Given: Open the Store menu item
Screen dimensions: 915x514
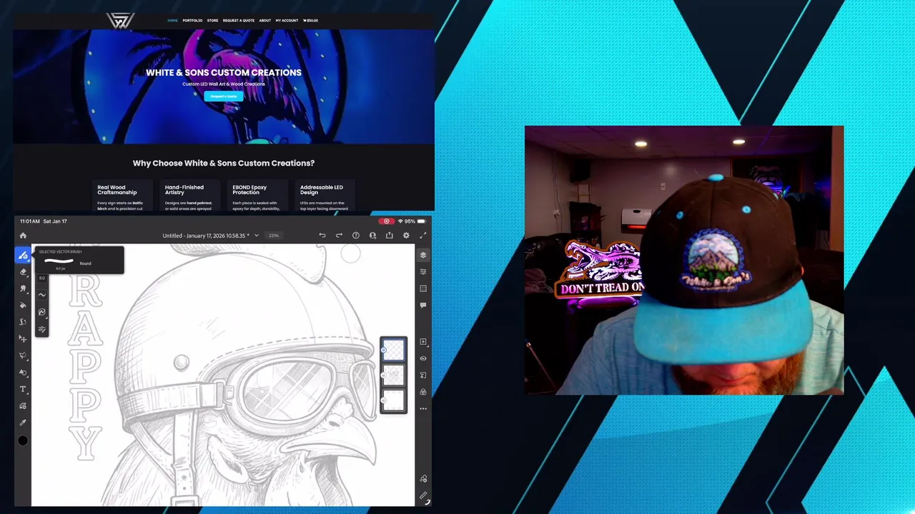Looking at the screenshot, I should pos(212,20).
